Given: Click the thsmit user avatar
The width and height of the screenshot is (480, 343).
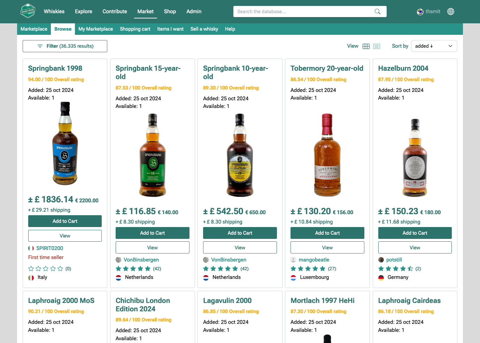Looking at the screenshot, I should [420, 12].
